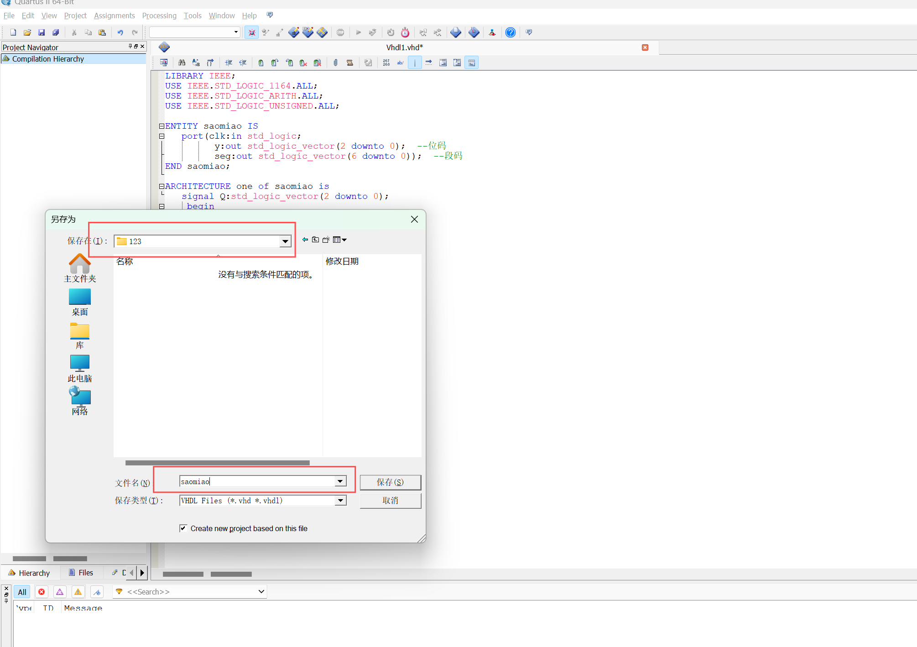The width and height of the screenshot is (917, 647).
Task: Switch to the Files tab
Action: tap(81, 573)
